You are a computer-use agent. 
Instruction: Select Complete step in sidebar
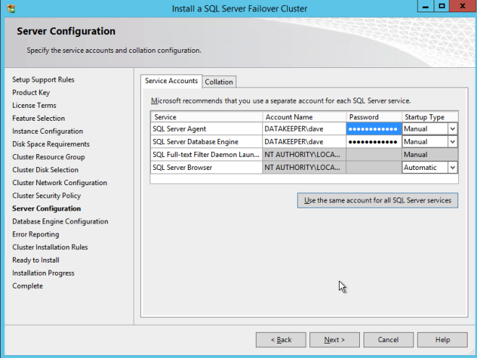pos(27,286)
